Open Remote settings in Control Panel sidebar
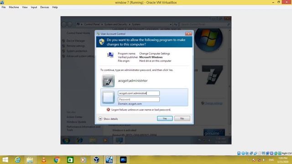The height and width of the screenshot is (164, 292). (x=76, y=46)
